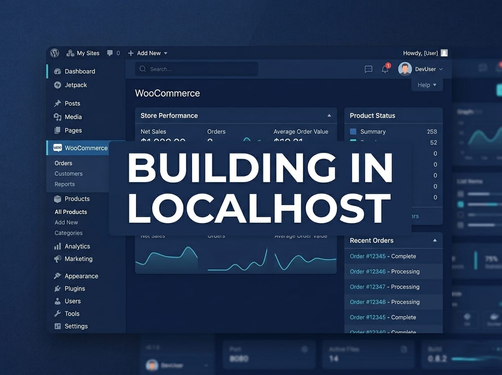Click the Settings icon in sidebar
Image resolution: width=502 pixels, height=375 pixels.
coord(58,326)
